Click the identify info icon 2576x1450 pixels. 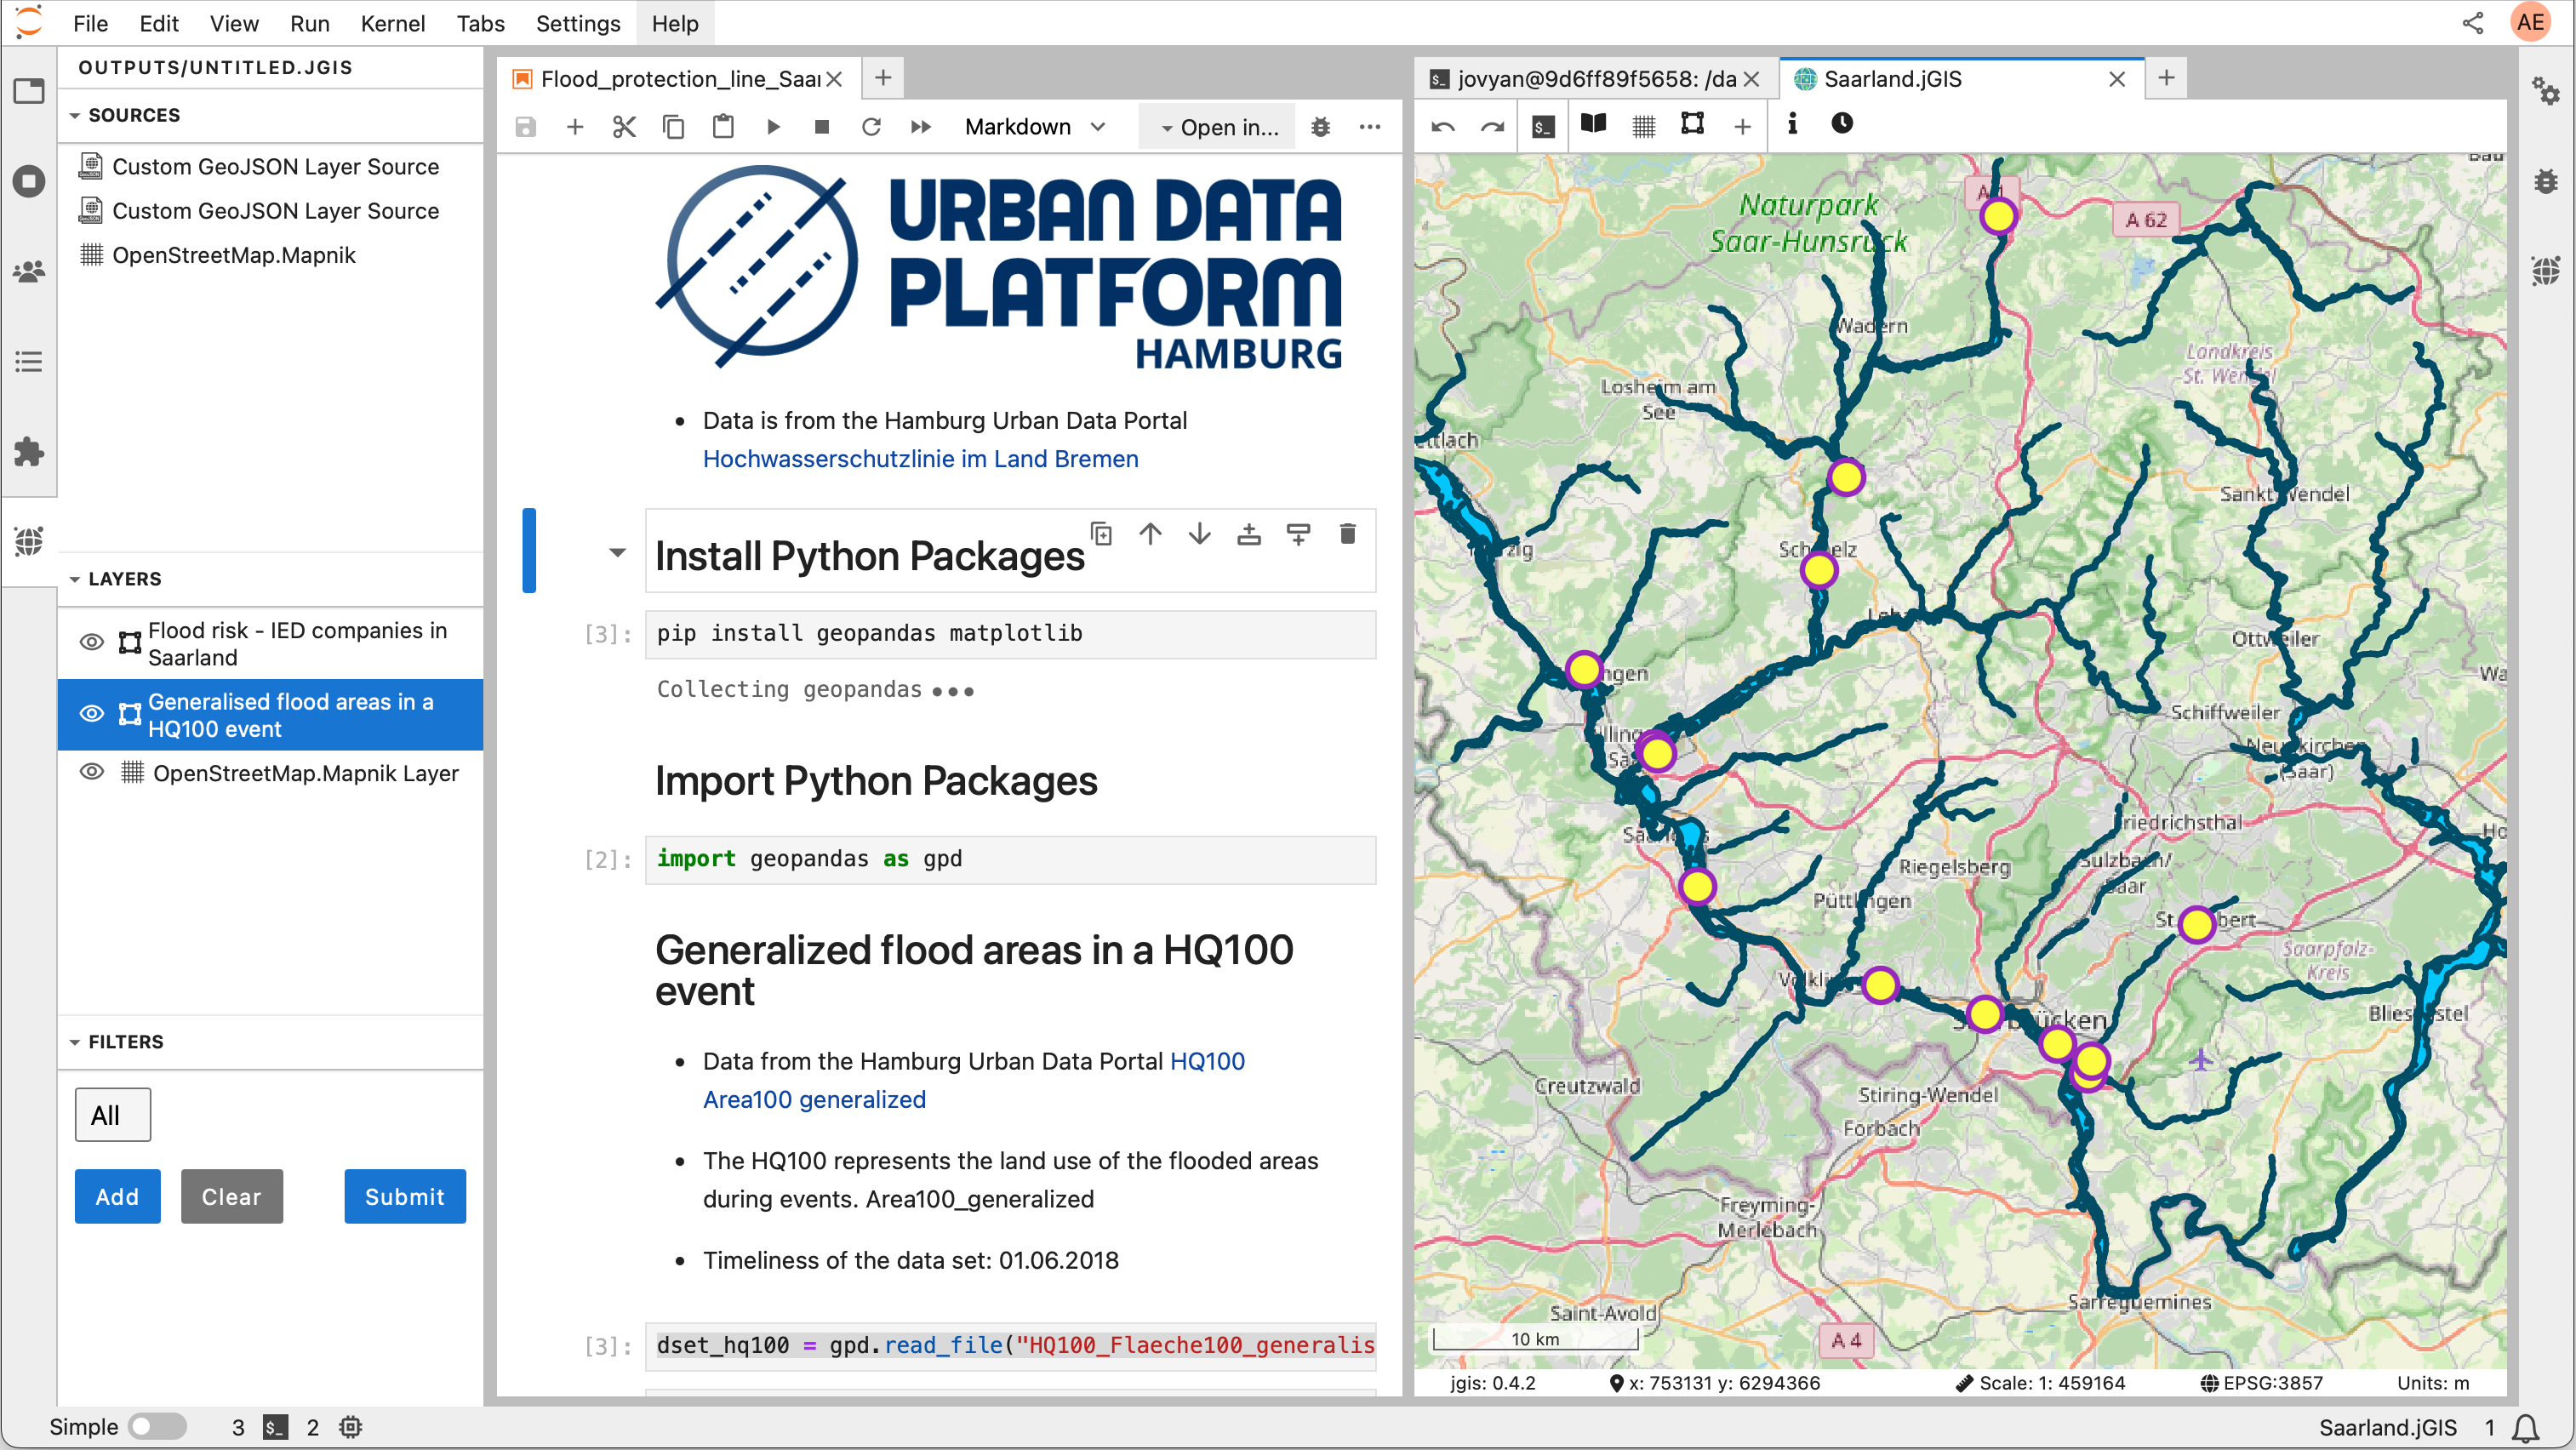[1792, 124]
